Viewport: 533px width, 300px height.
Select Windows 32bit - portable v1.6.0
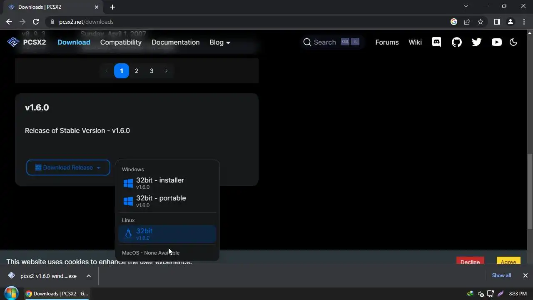(167, 201)
